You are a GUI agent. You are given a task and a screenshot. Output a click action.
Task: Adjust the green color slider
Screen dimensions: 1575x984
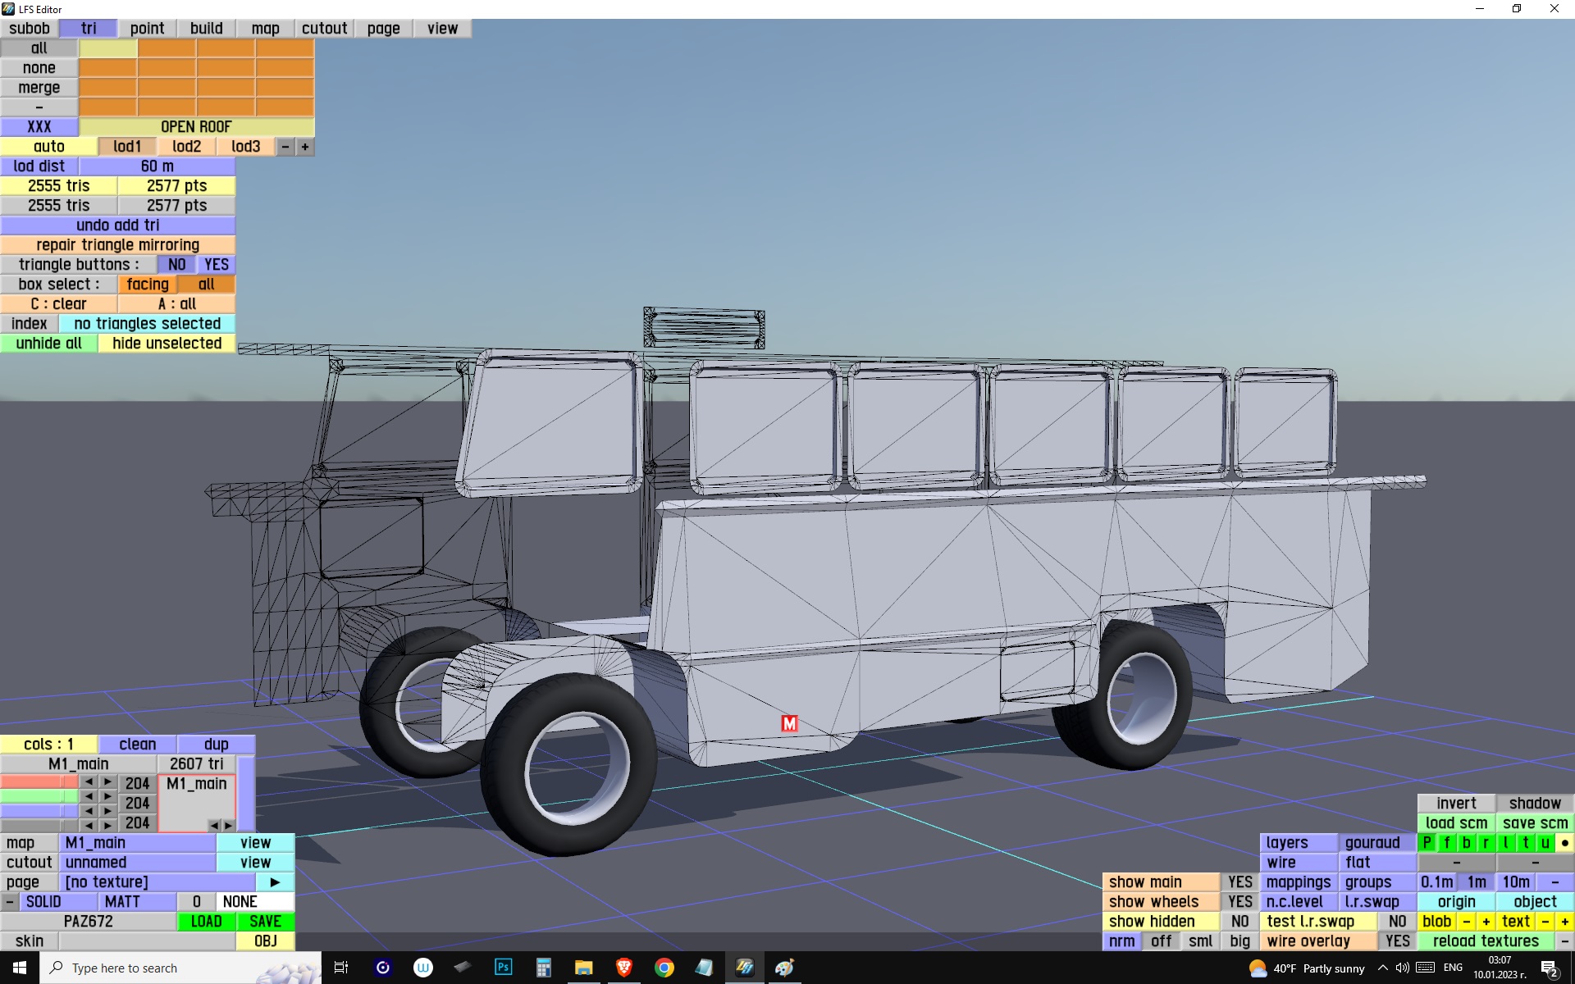tap(39, 796)
